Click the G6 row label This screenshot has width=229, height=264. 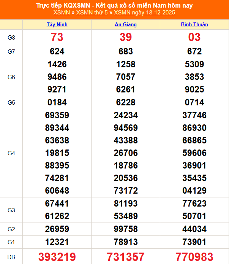pos(11,77)
